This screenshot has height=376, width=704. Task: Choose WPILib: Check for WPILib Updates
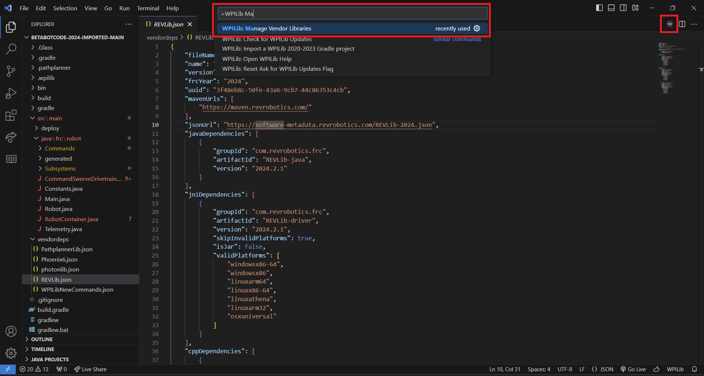coord(352,39)
